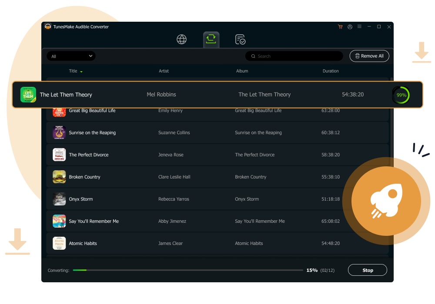Screen dimensions: 435x304
Task: Click the 54:48:20 duration value
Action: click(331, 243)
